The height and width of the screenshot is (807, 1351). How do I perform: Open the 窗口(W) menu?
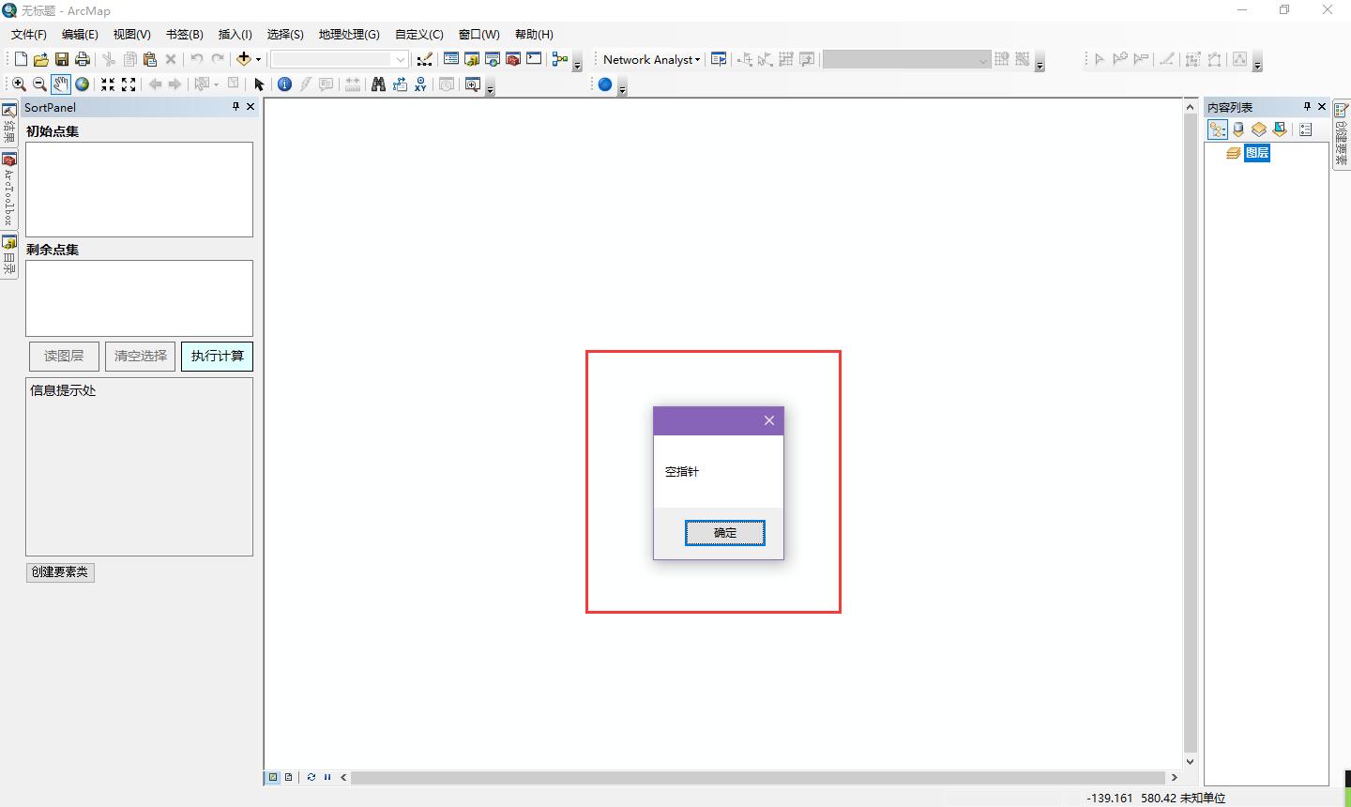pos(479,34)
